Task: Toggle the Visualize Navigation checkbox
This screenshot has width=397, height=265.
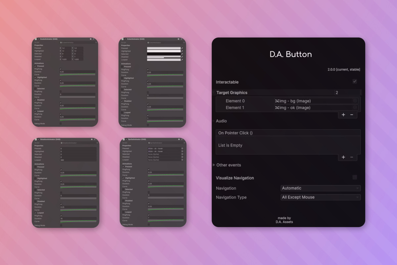Action: click(354, 177)
